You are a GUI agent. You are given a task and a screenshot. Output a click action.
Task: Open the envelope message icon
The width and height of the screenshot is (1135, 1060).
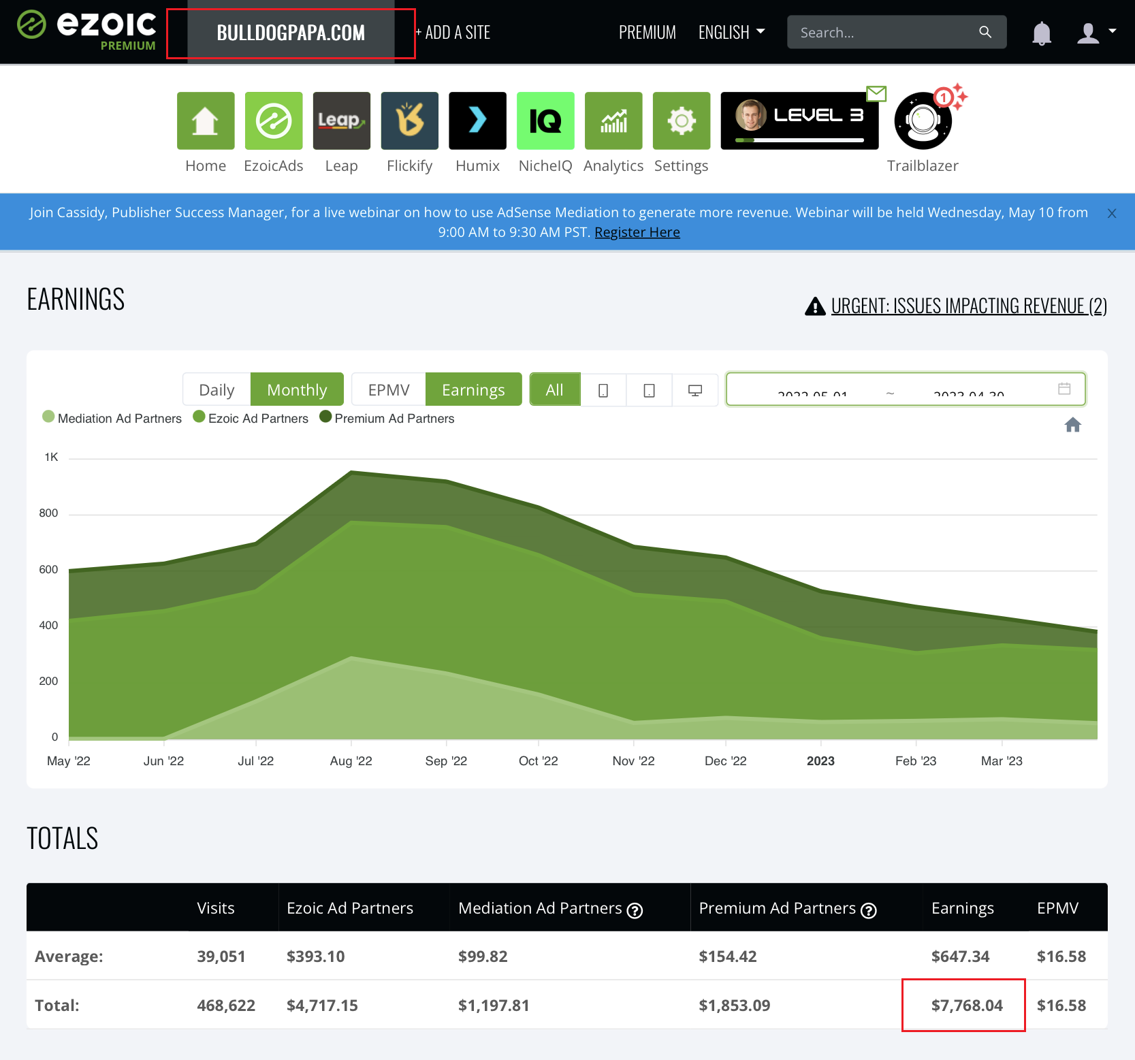coord(876,93)
